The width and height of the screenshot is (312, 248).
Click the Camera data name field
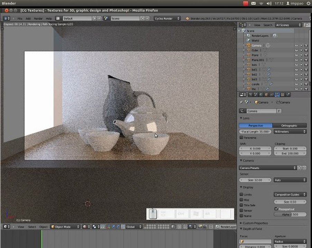[x=262, y=111]
